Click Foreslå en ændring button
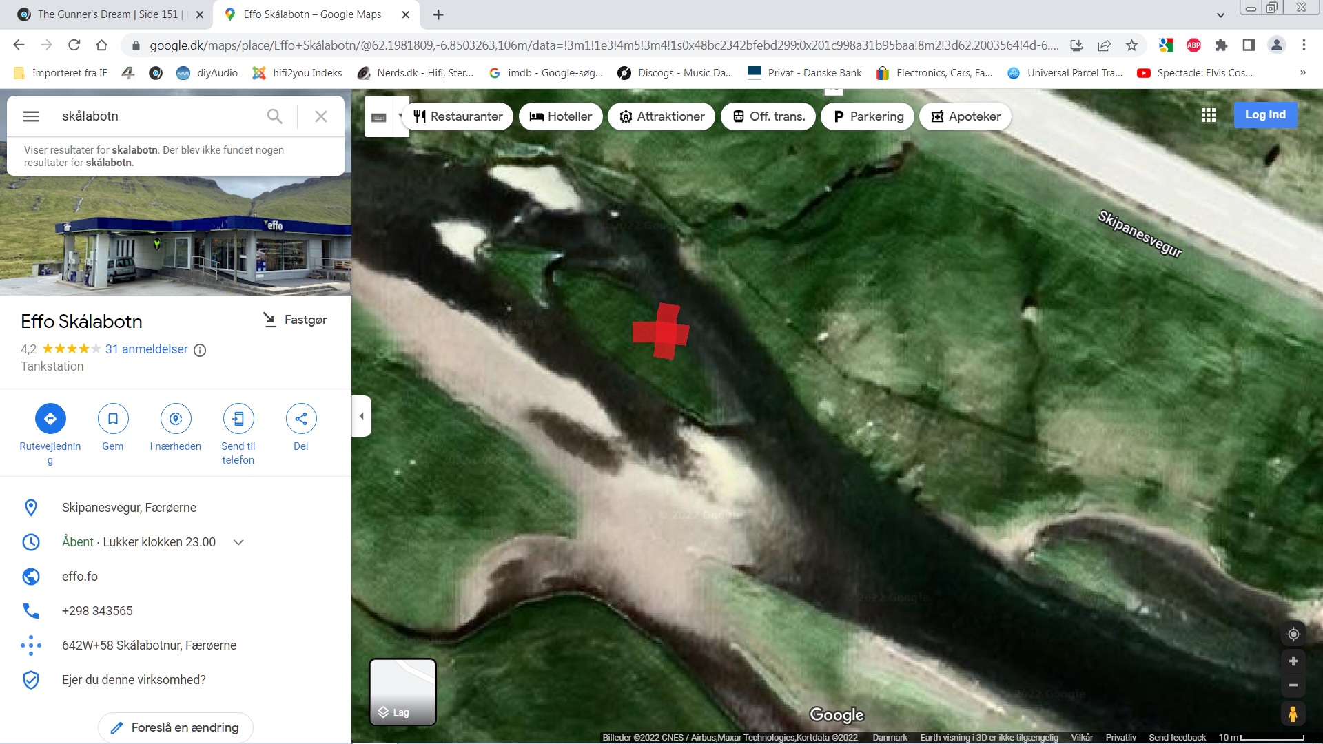The image size is (1323, 744). tap(176, 727)
